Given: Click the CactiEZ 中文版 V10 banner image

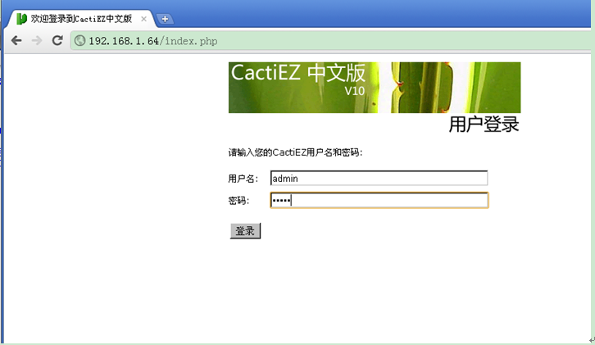Looking at the screenshot, I should tap(375, 88).
